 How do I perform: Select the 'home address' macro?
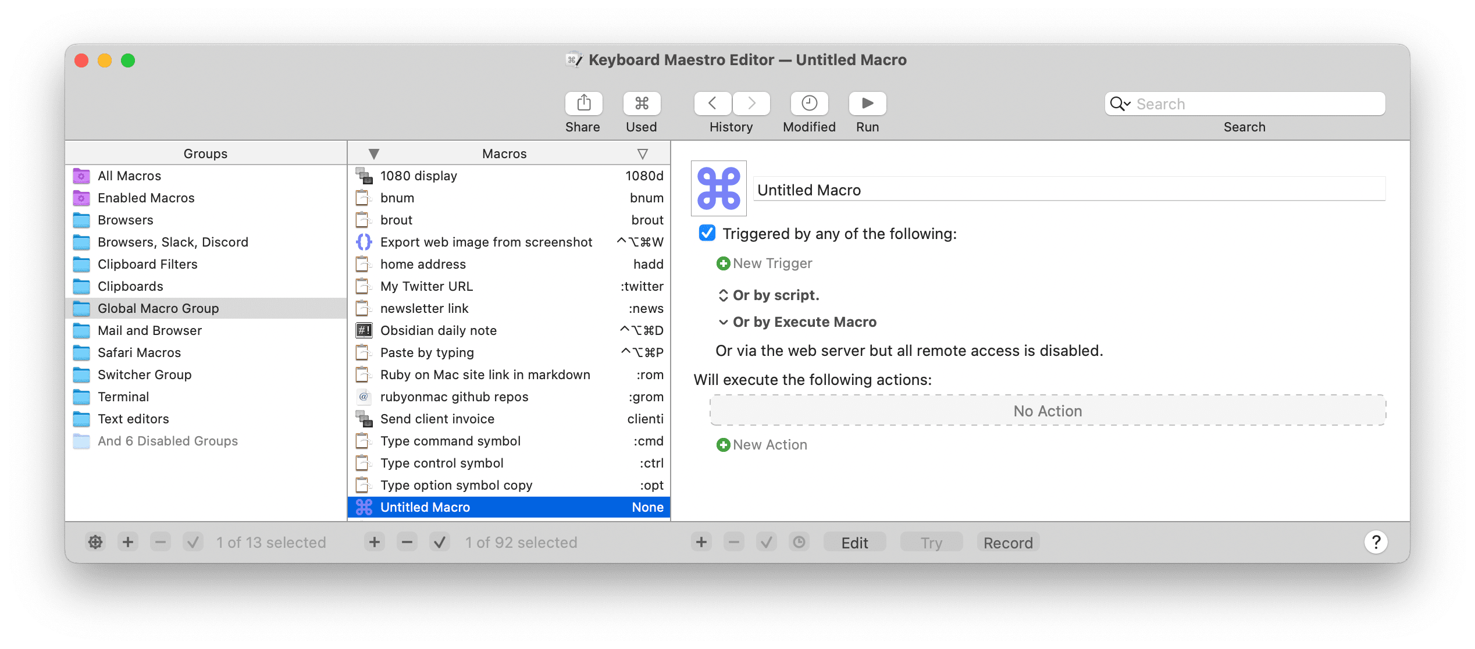pos(509,264)
